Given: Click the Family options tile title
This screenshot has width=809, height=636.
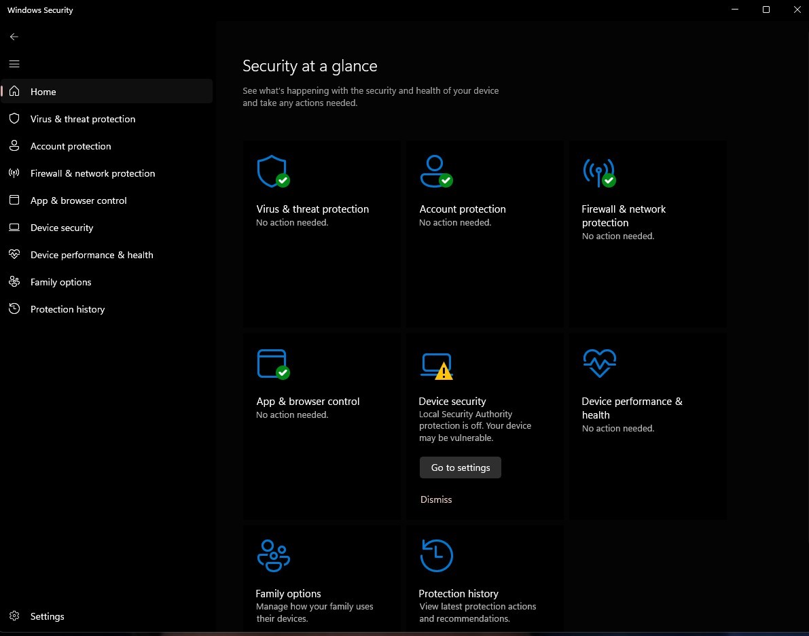Looking at the screenshot, I should click(289, 594).
